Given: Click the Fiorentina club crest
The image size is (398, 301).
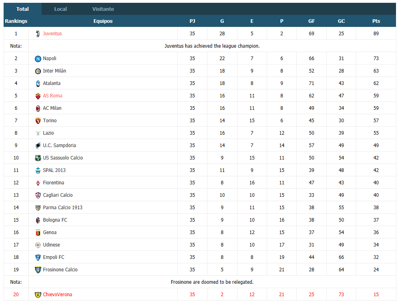Looking at the screenshot, I should click(x=38, y=183).
